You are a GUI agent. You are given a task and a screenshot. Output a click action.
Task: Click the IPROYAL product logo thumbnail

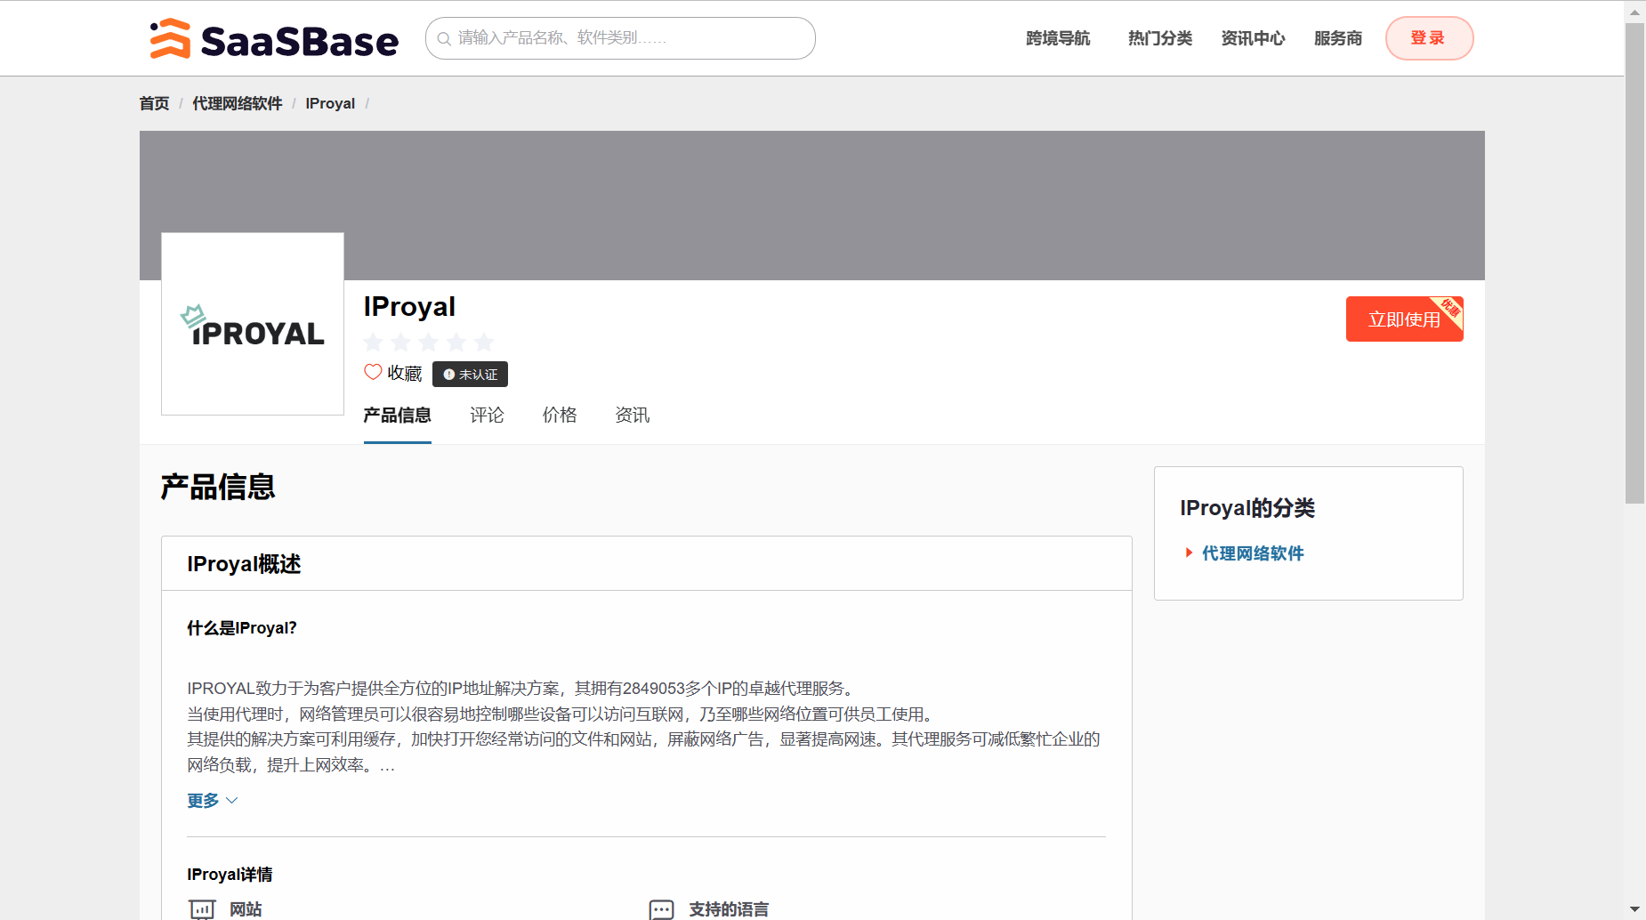click(253, 324)
